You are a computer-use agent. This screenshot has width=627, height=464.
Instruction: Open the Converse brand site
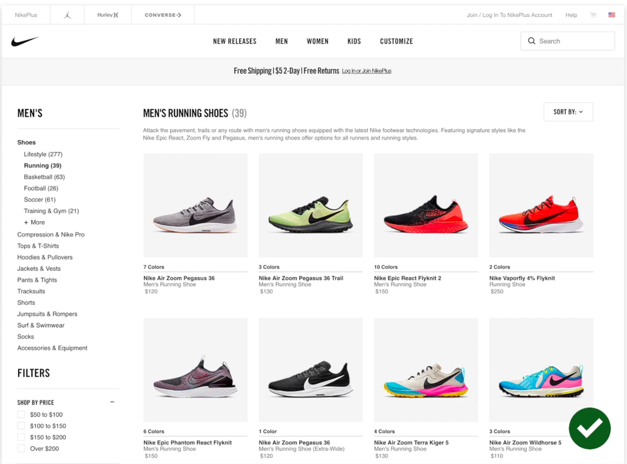click(162, 15)
